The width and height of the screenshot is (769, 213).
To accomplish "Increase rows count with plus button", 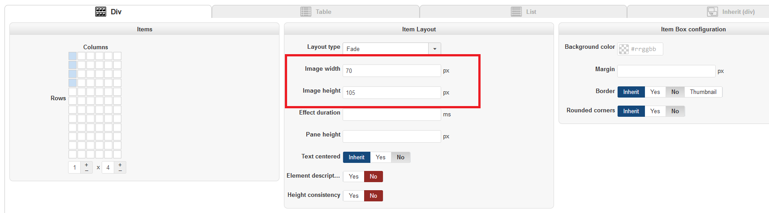I will pos(120,165).
